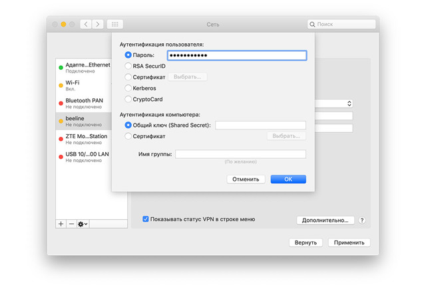
Task: Click the Shared Secret input field
Action: click(x=260, y=125)
